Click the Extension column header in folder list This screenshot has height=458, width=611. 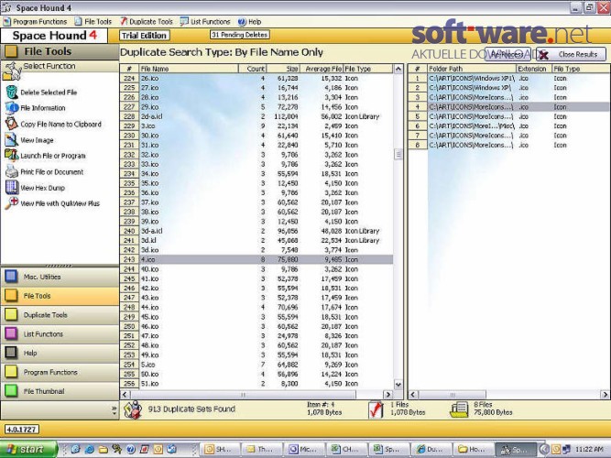pyautogui.click(x=534, y=69)
